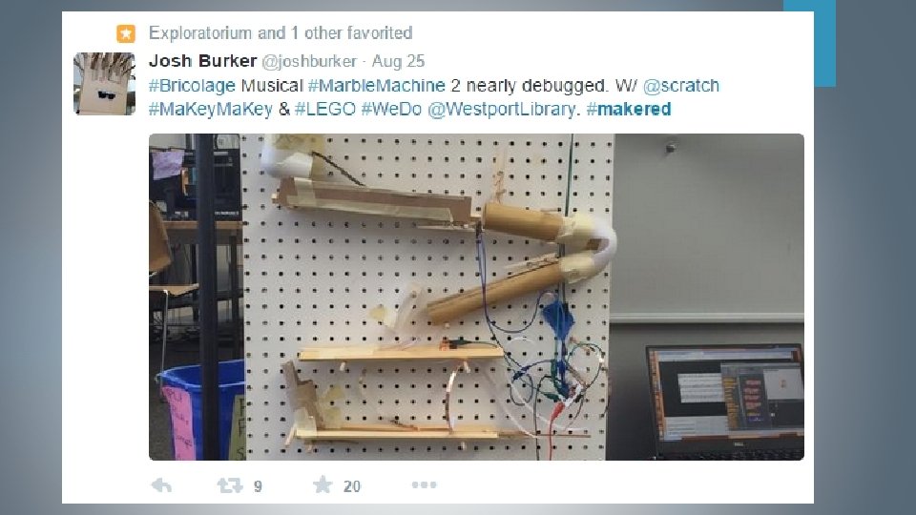The image size is (916, 515).
Task: Open Josh Burker profile name
Action: pos(202,61)
